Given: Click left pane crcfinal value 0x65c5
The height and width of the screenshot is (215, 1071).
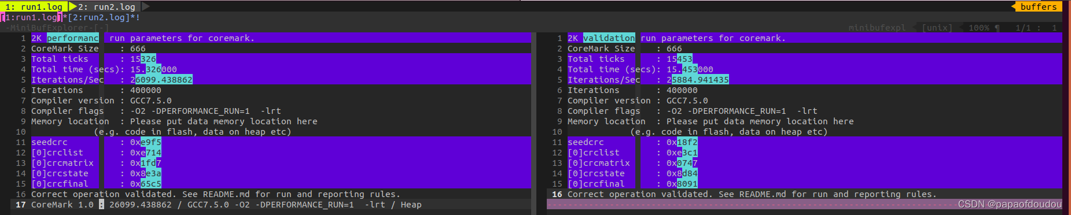Looking at the screenshot, I should coord(146,184).
